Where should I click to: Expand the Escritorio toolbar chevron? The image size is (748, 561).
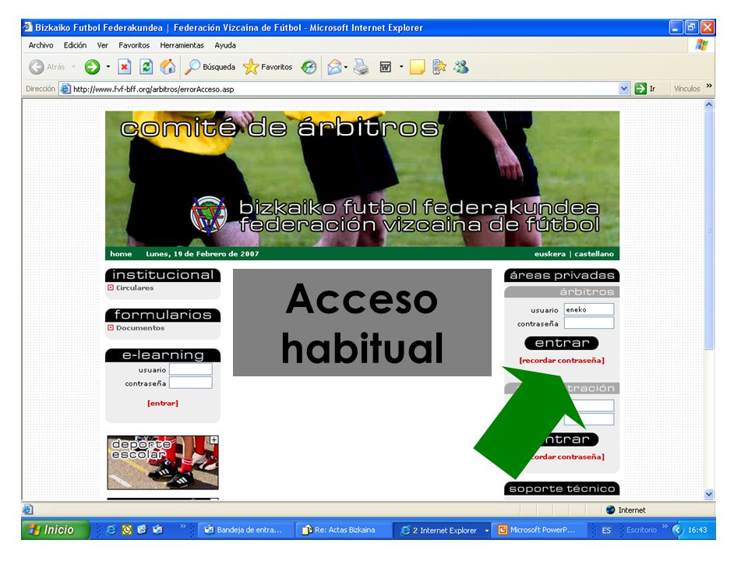tap(665, 527)
